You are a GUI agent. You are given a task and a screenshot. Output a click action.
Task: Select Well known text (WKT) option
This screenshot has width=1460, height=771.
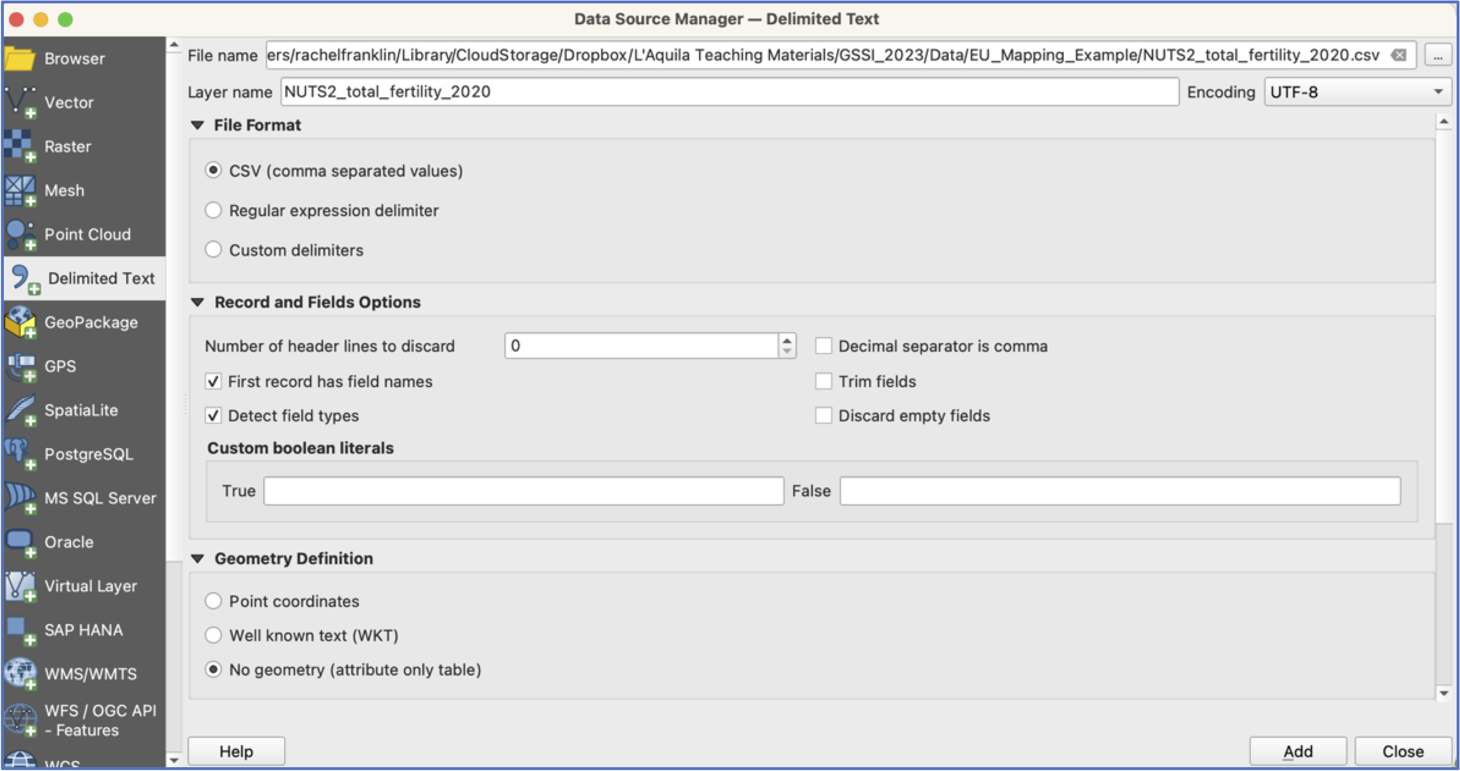point(213,635)
